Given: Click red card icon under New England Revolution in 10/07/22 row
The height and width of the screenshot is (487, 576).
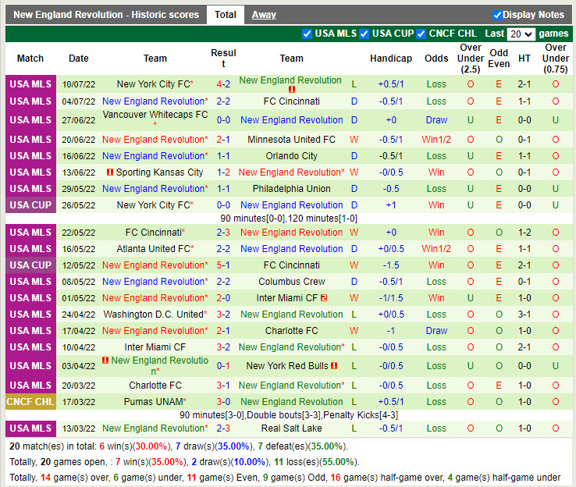Looking at the screenshot, I should (291, 90).
